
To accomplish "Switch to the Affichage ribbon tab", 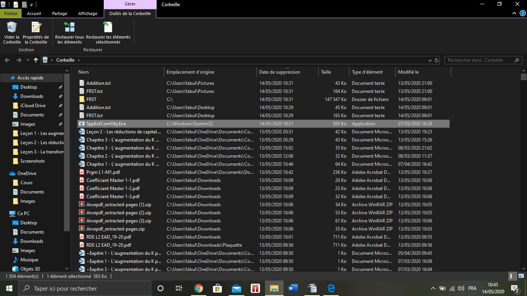I will (88, 13).
